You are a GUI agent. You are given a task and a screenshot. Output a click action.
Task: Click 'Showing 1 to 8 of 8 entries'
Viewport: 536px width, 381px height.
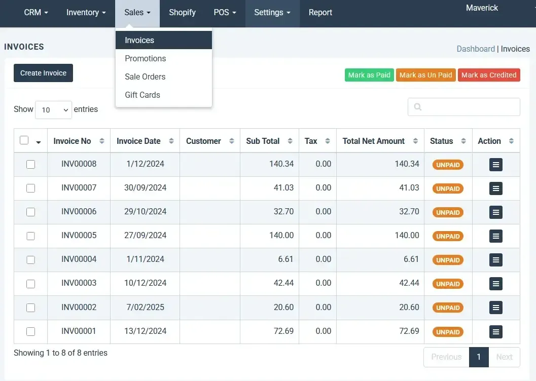(x=60, y=353)
